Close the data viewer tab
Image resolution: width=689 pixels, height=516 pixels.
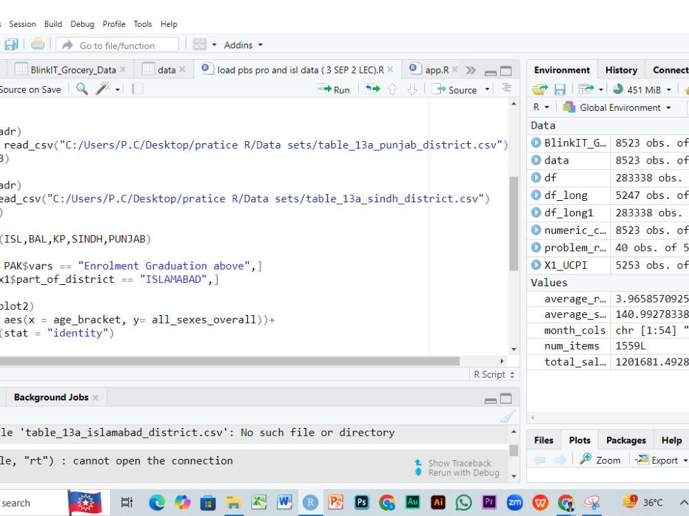pyautogui.click(x=183, y=69)
